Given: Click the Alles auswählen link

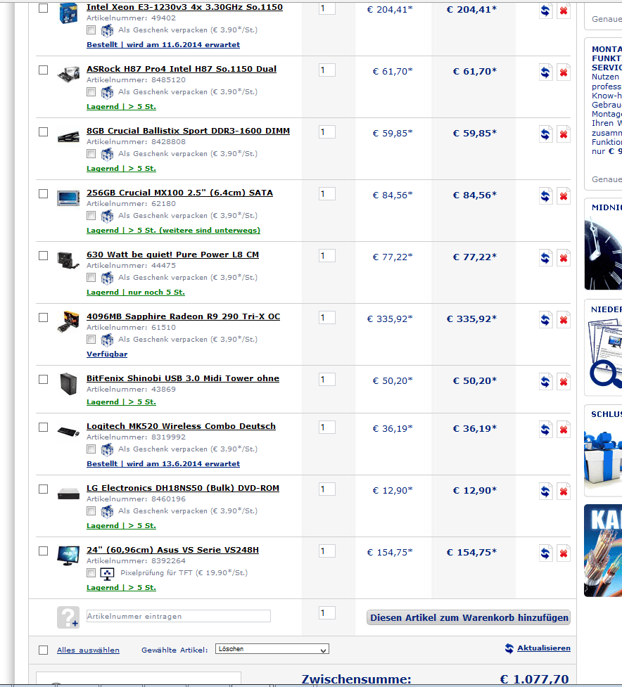Looking at the screenshot, I should 88,650.
